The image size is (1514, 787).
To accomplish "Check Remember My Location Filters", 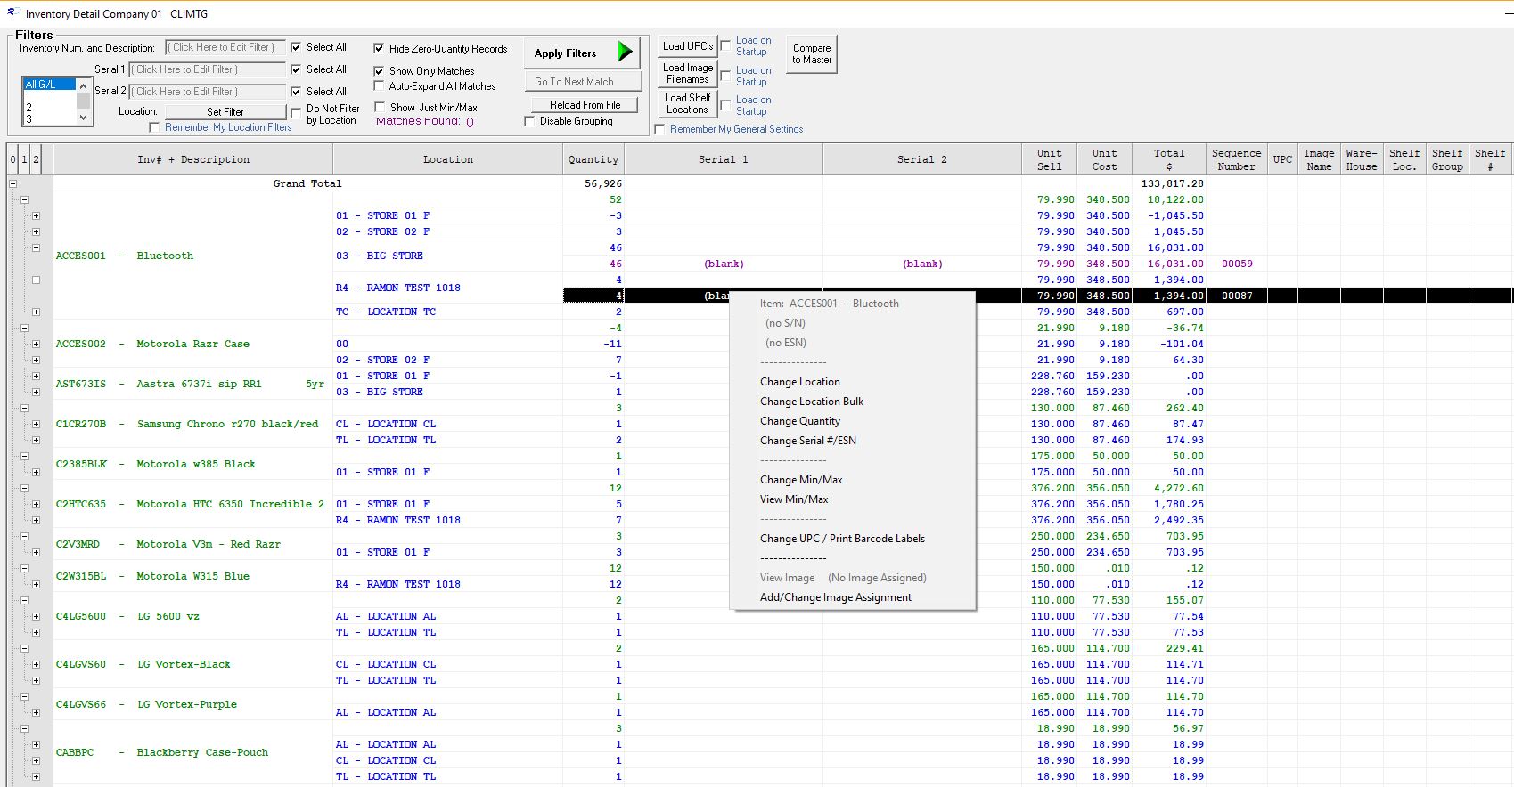I will tap(154, 128).
